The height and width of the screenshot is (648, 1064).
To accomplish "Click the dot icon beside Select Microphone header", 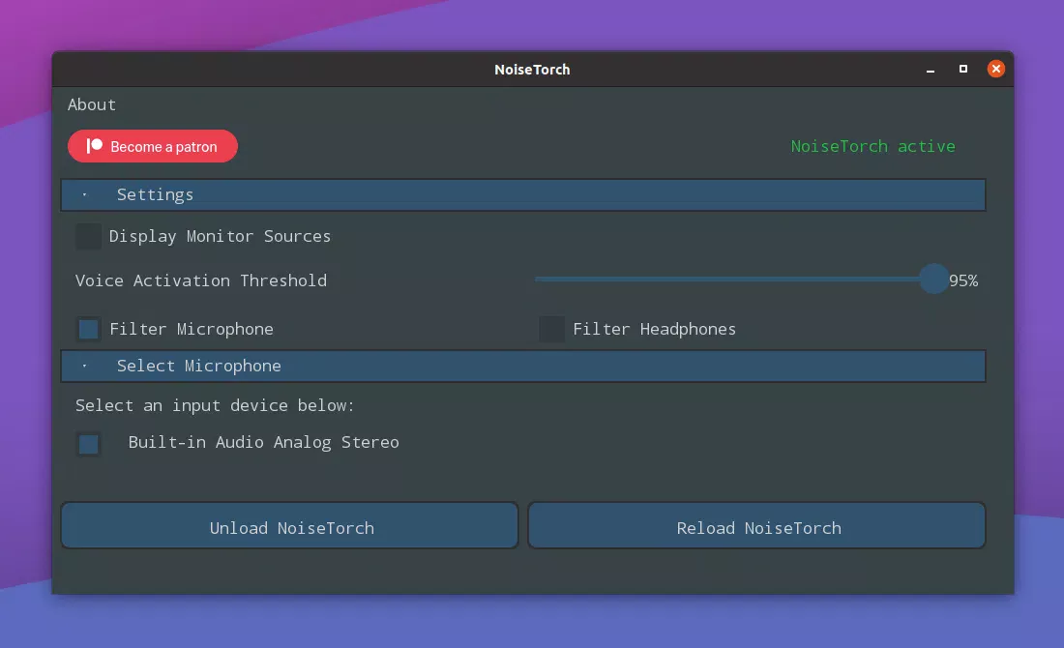I will pyautogui.click(x=85, y=366).
